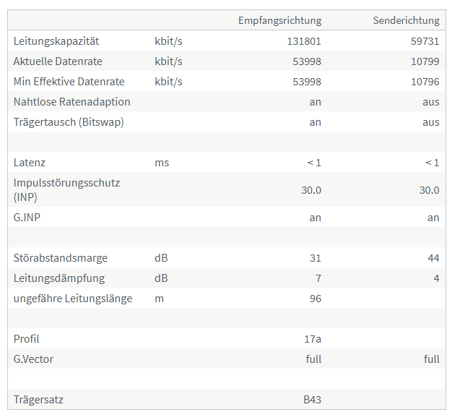Select the Impulsstörungsschutz (INP) label

66,189
